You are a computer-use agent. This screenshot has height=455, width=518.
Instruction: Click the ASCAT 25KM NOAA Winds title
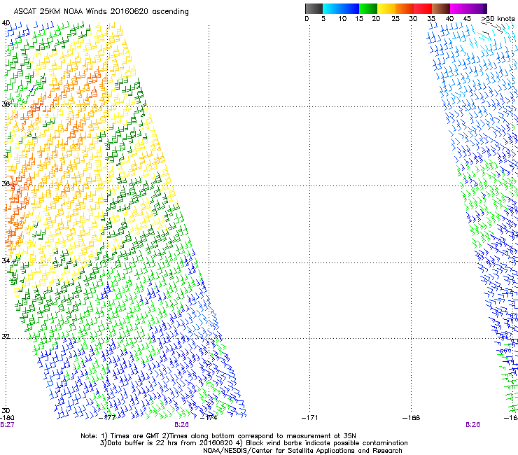pyautogui.click(x=101, y=11)
